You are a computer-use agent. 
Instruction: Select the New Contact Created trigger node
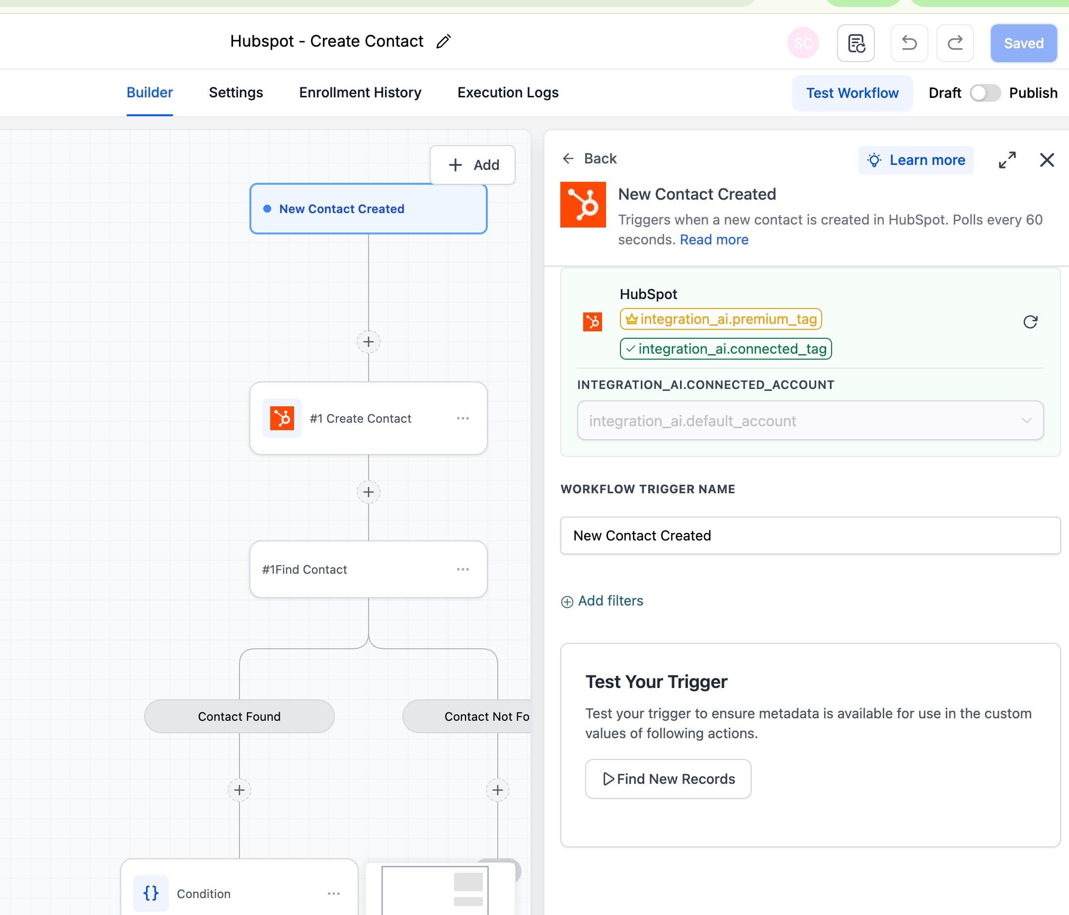(369, 209)
